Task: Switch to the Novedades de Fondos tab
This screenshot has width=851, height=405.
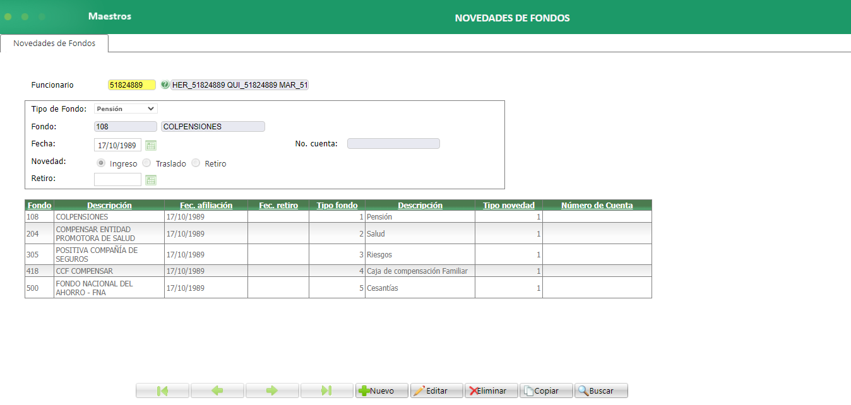Action: click(x=53, y=43)
